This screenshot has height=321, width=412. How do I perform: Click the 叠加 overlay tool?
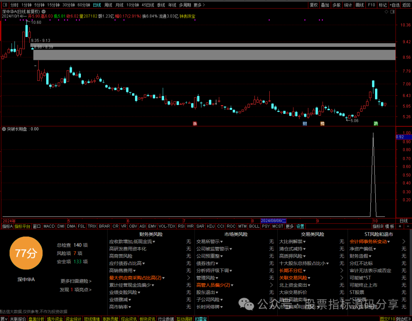[x=325, y=5]
